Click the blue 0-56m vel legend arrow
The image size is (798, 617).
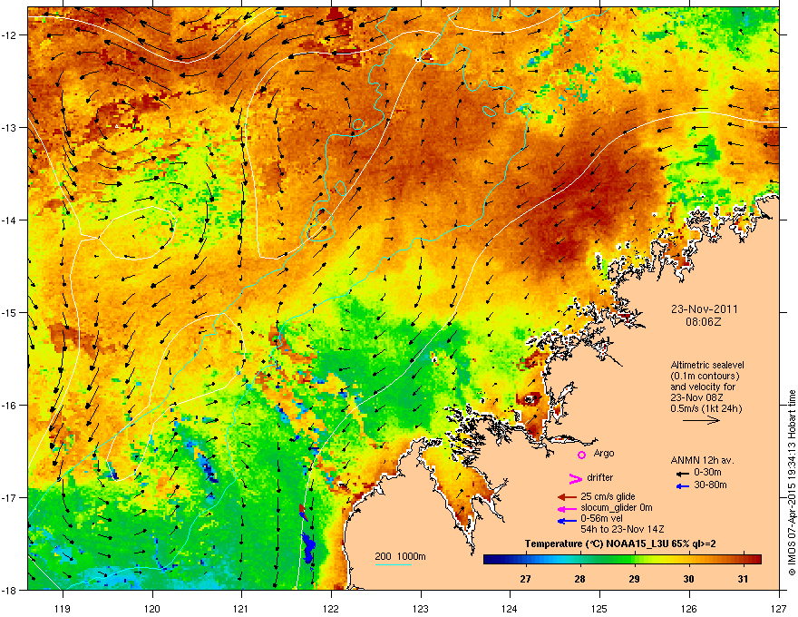pos(567,521)
